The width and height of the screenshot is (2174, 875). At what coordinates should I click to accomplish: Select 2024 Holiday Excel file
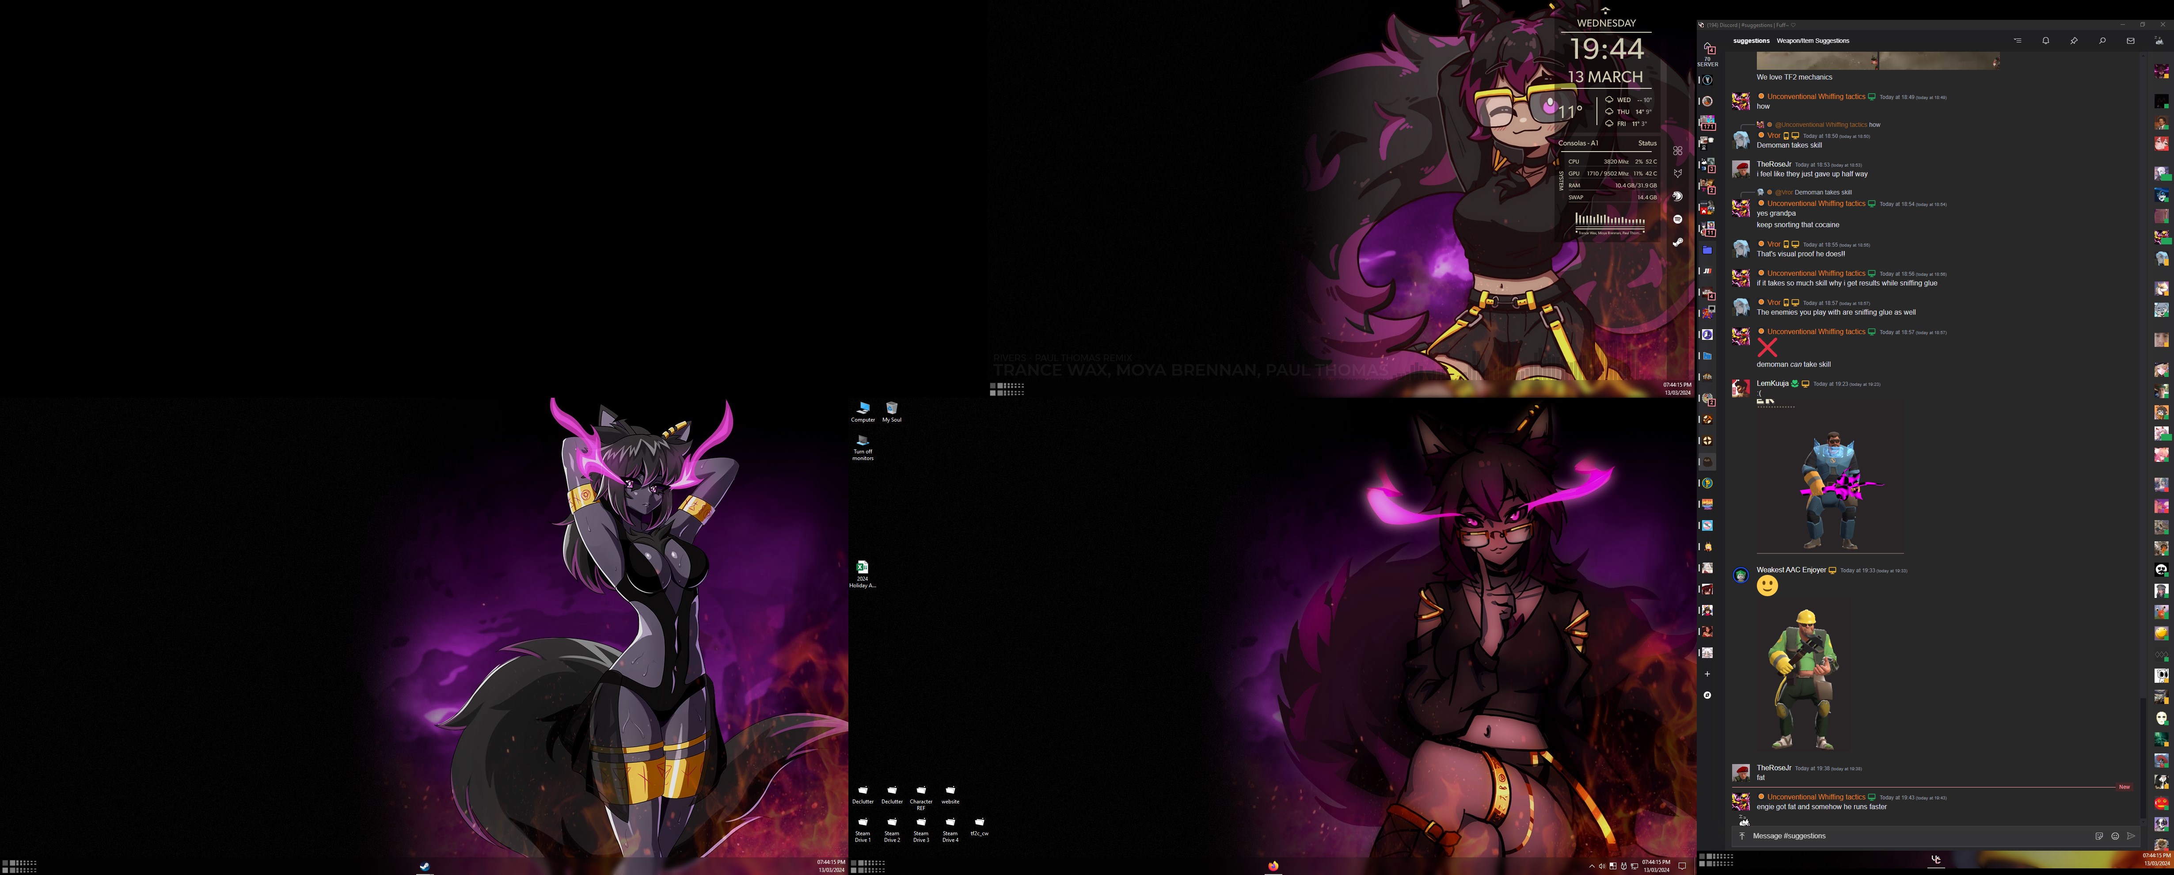click(863, 574)
